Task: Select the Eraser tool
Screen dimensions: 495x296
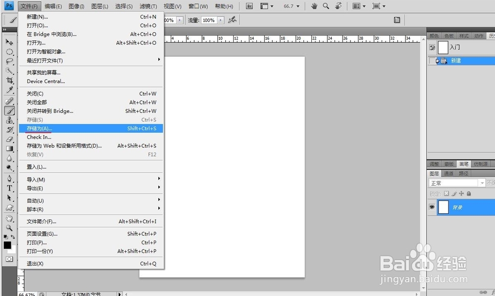Action: pyautogui.click(x=9, y=139)
